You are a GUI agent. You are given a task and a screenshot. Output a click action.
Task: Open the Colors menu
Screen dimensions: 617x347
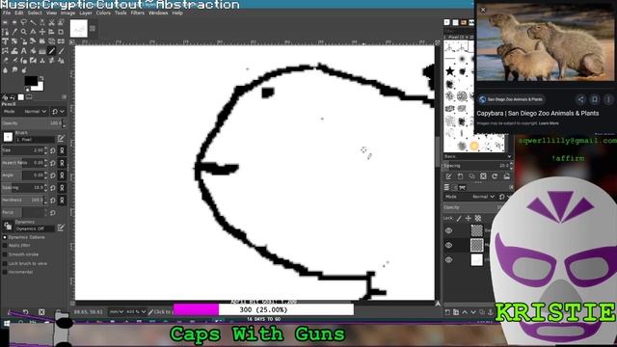103,13
